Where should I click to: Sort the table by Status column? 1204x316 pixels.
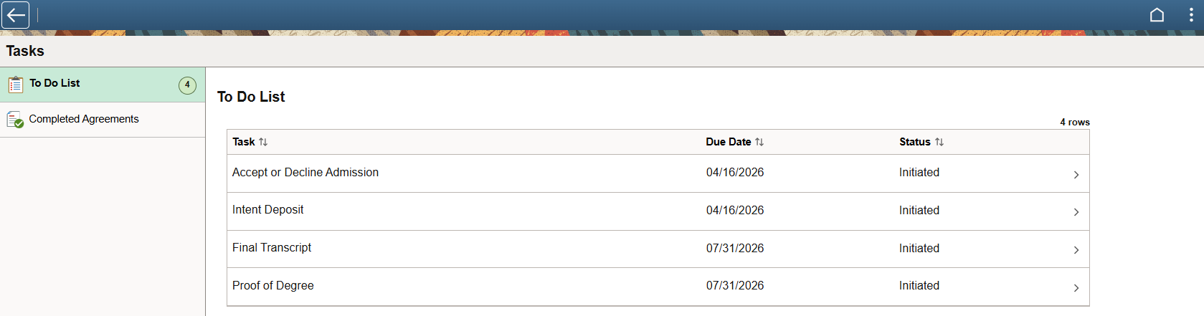939,142
